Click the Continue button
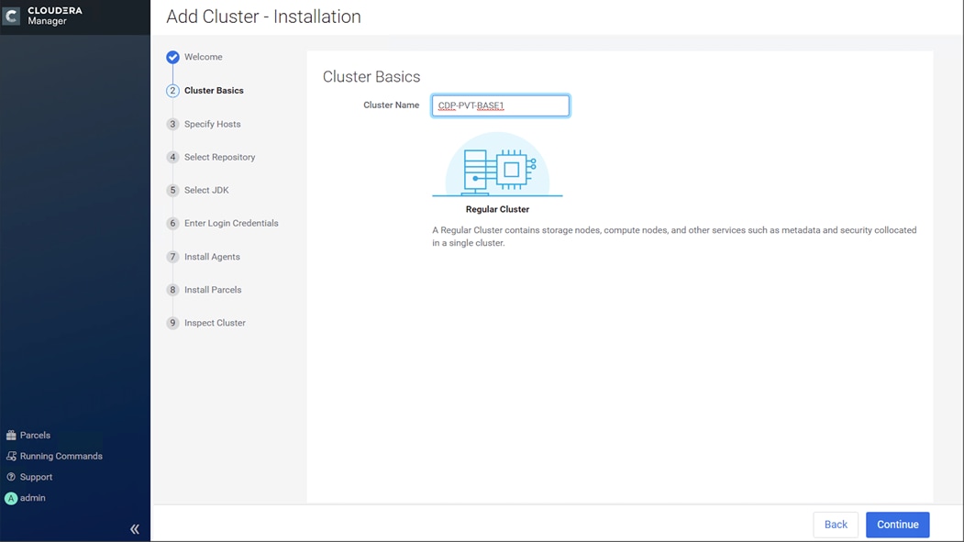 point(898,525)
